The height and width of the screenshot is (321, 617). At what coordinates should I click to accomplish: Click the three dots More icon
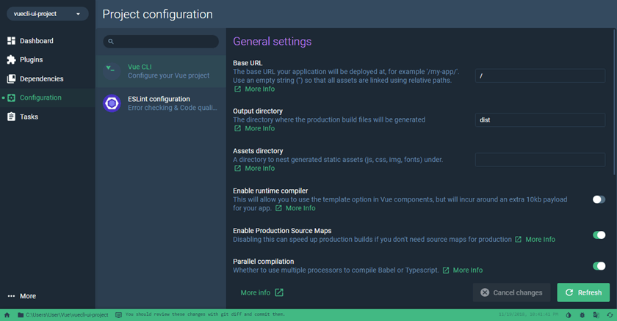click(x=12, y=296)
